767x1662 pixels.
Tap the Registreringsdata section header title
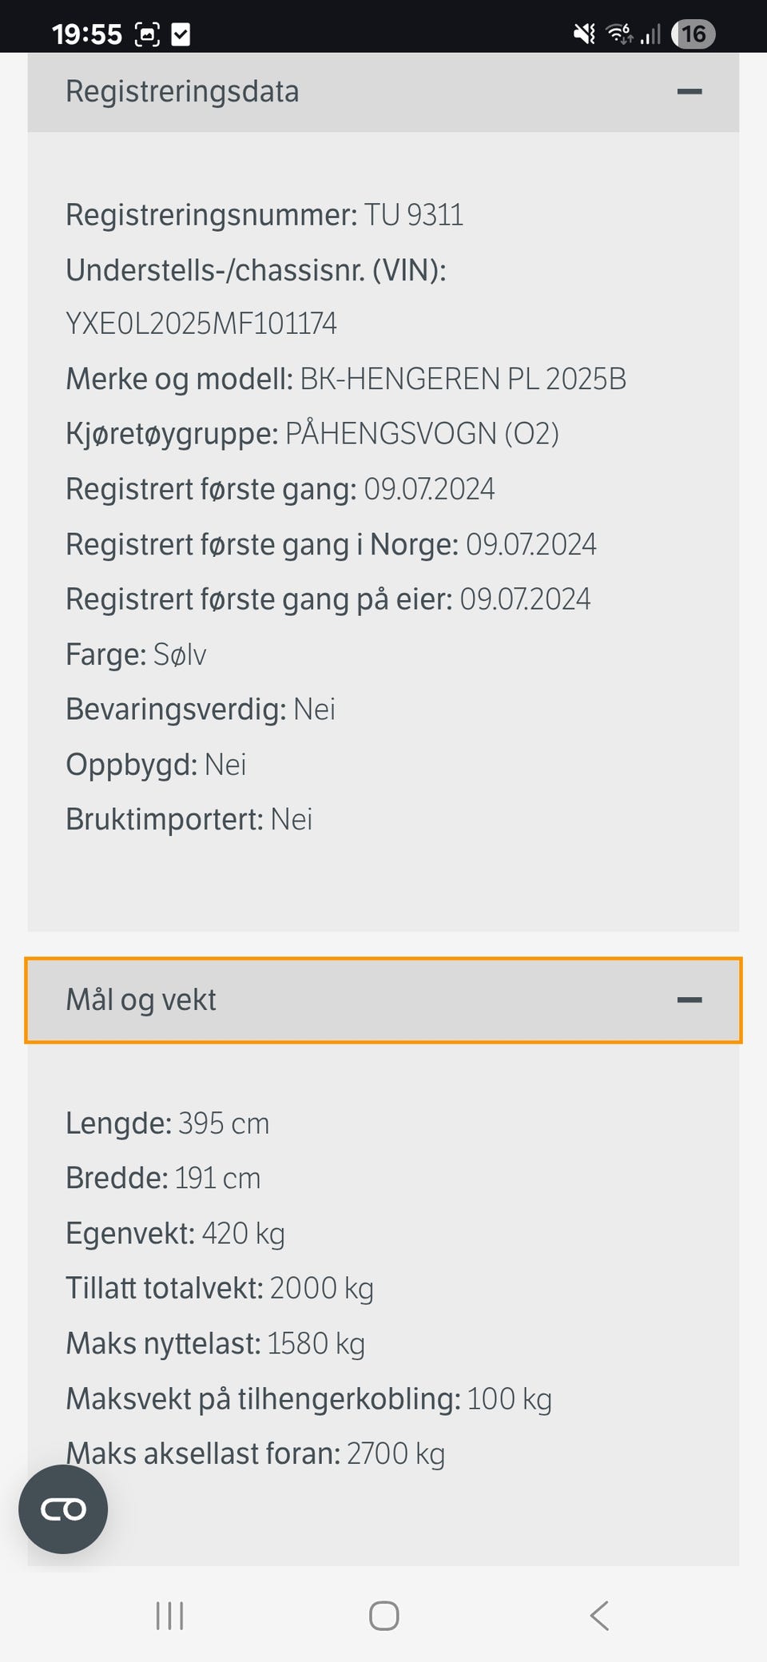[182, 92]
